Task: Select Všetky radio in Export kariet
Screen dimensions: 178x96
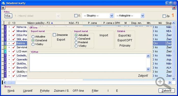Action: click(33, 44)
